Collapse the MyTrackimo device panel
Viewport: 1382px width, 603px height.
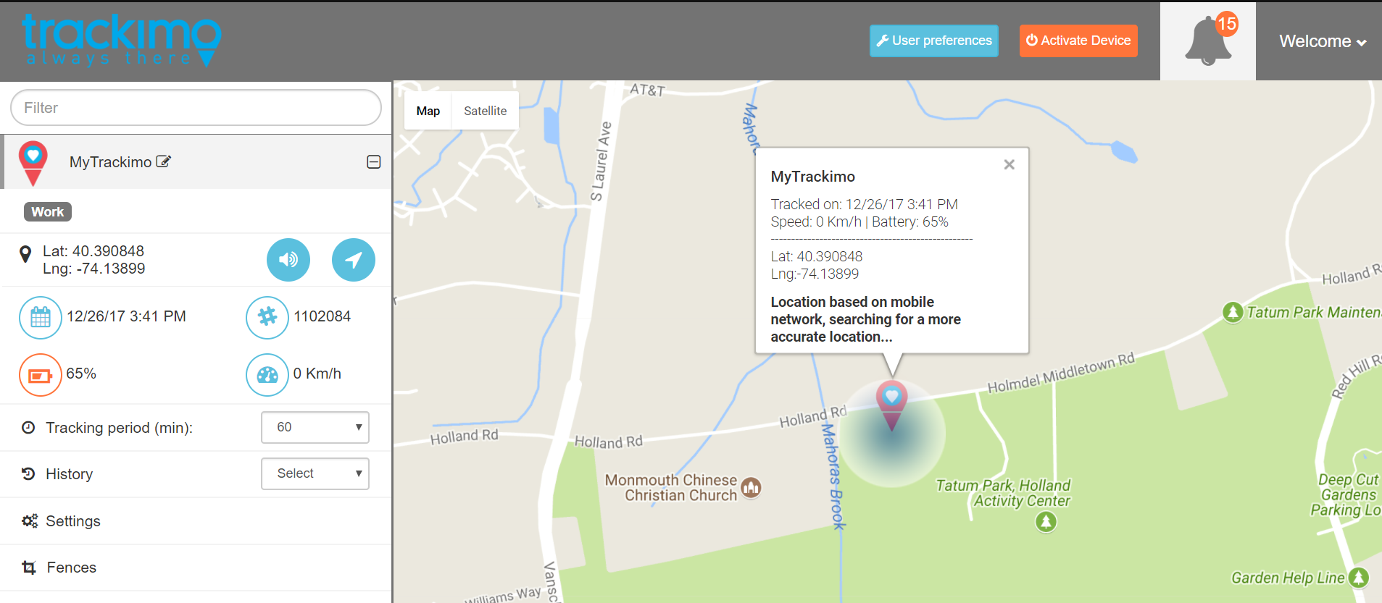374,162
